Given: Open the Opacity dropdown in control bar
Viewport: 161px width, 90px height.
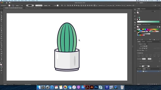Looking at the screenshot, I should [x=53, y=5].
